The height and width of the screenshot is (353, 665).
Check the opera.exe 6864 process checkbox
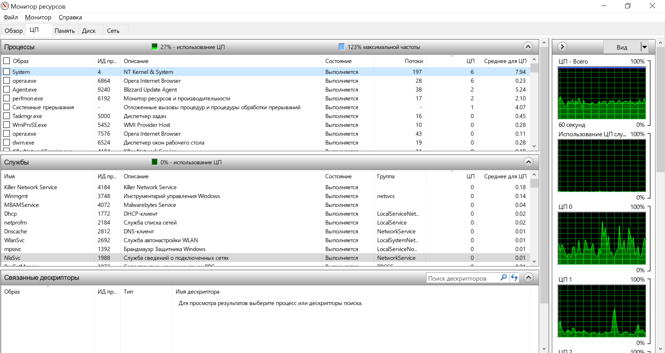pyautogui.click(x=7, y=81)
